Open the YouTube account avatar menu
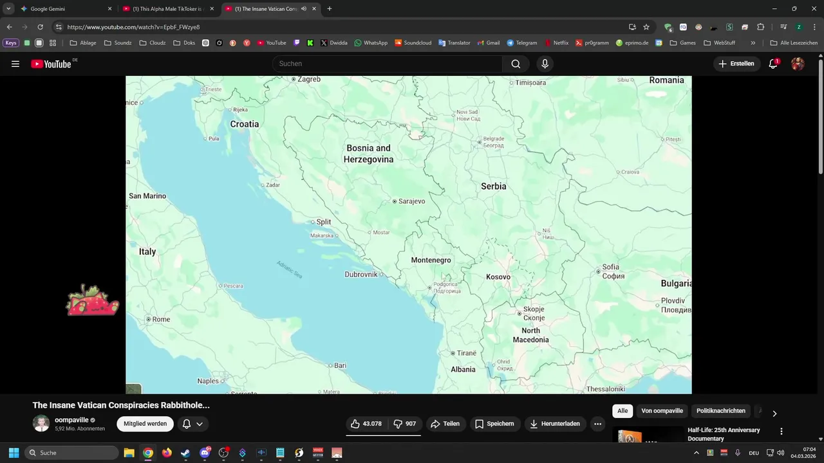The image size is (824, 463). click(x=798, y=64)
